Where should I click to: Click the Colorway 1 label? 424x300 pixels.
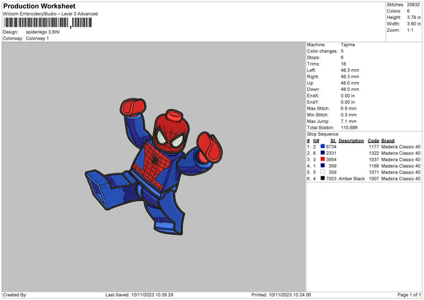(x=40, y=37)
